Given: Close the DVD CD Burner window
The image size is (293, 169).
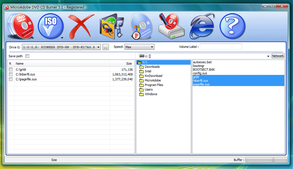Looking at the screenshot, I should [x=282, y=6].
